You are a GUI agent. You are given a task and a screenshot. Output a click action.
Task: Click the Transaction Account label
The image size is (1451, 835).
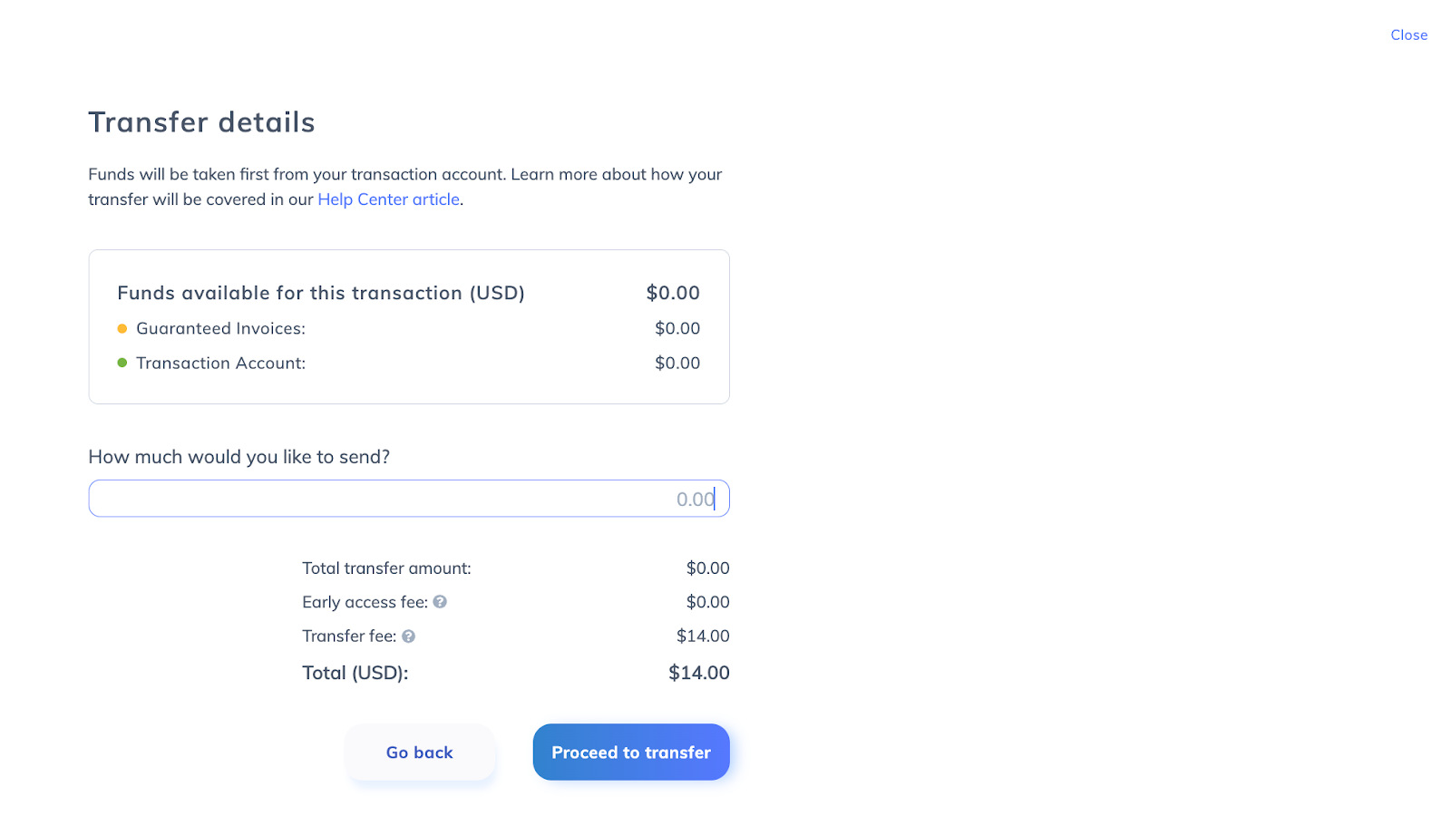click(x=220, y=363)
